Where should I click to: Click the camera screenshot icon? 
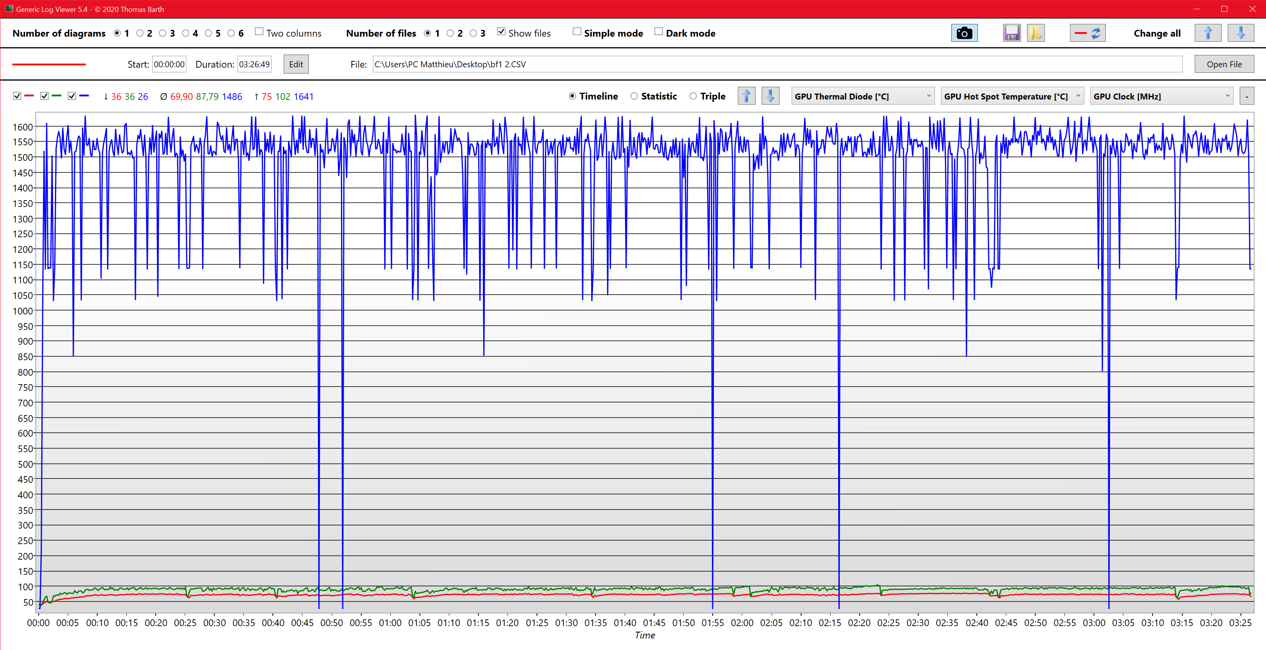[x=964, y=33]
